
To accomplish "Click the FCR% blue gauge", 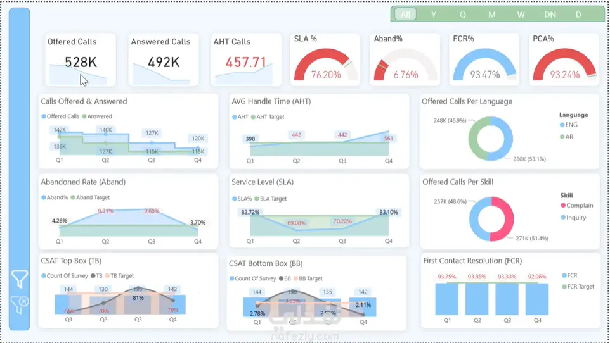I will tap(484, 65).
